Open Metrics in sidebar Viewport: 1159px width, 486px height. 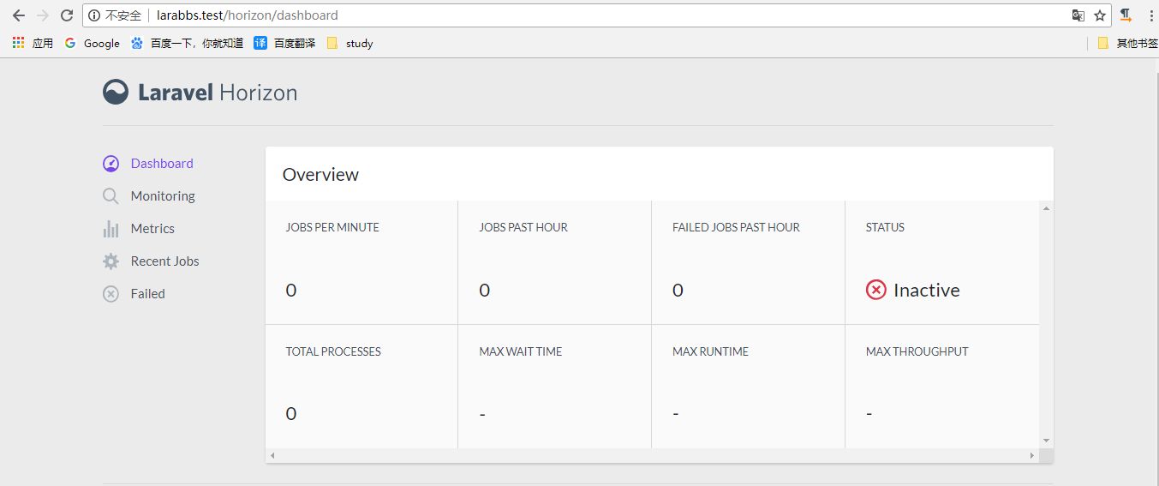point(152,229)
